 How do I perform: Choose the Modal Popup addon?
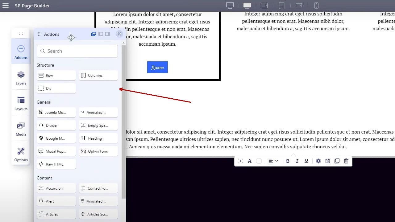click(56, 151)
